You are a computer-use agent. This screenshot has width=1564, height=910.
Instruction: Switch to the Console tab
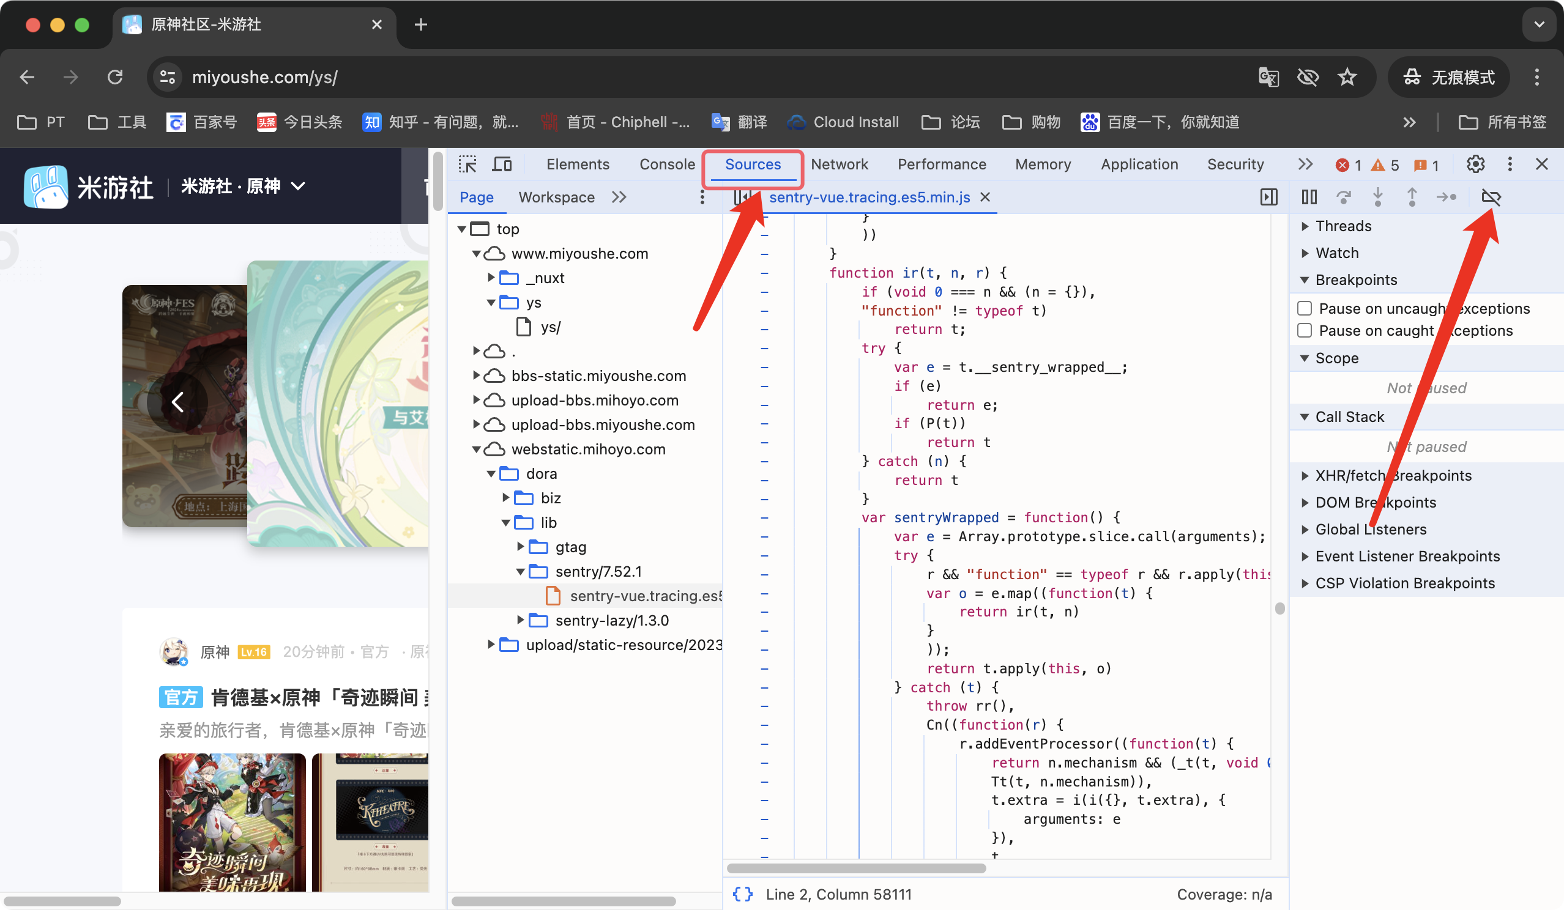coord(667,165)
